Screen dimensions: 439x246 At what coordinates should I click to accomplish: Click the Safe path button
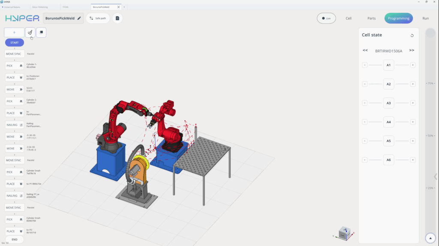click(x=98, y=18)
